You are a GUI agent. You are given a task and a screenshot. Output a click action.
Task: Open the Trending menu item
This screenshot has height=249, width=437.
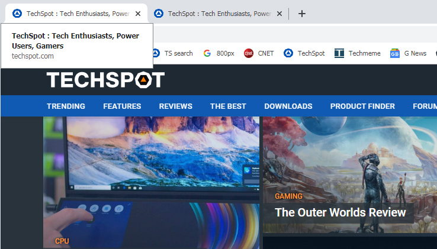(x=66, y=106)
